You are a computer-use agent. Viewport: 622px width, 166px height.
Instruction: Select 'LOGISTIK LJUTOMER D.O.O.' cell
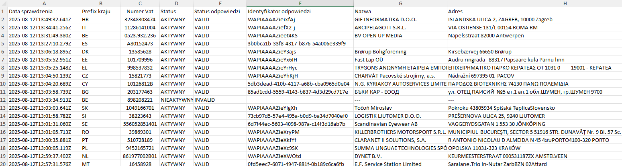coord(400,116)
